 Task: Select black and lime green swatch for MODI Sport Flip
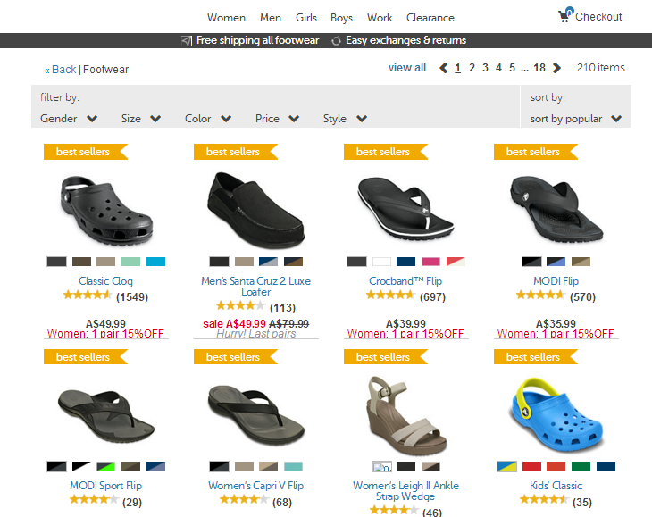coord(105,467)
